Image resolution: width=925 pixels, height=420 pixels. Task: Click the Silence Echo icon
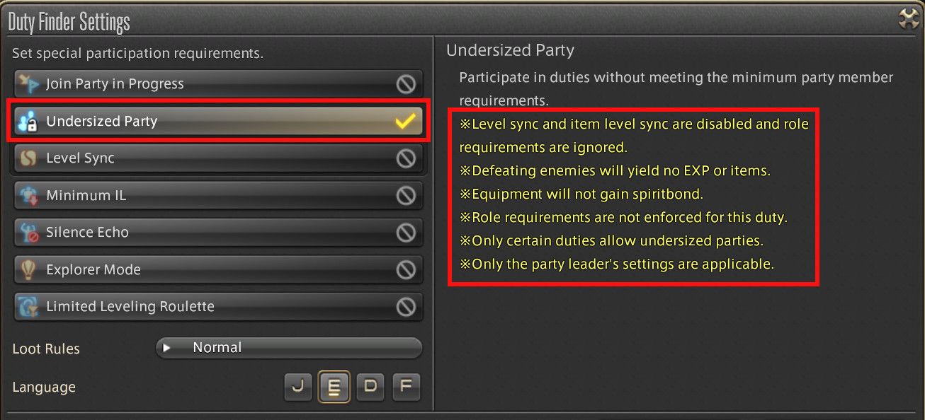28,233
